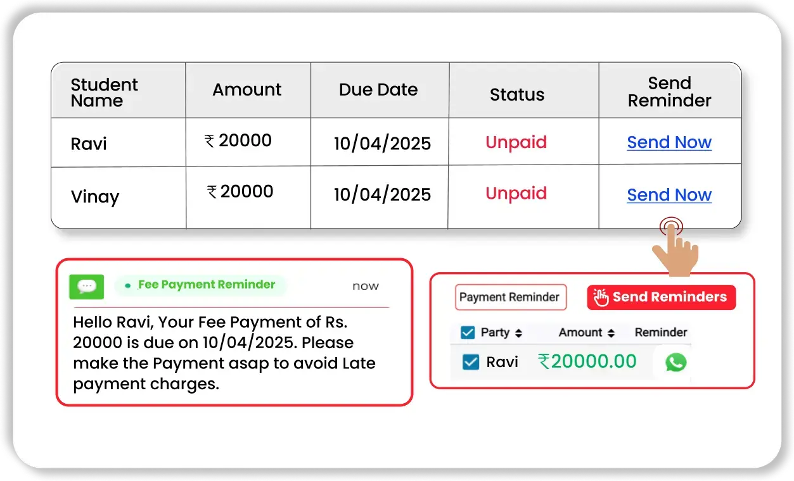The width and height of the screenshot is (794, 481).
Task: Click the Reminder column header
Action: (x=661, y=332)
